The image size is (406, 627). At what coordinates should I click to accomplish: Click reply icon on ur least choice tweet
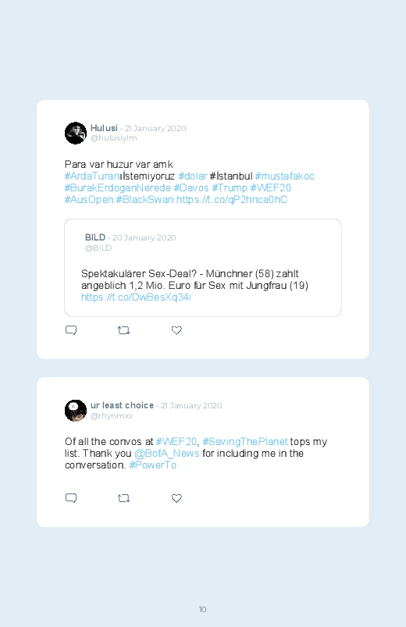pos(71,498)
